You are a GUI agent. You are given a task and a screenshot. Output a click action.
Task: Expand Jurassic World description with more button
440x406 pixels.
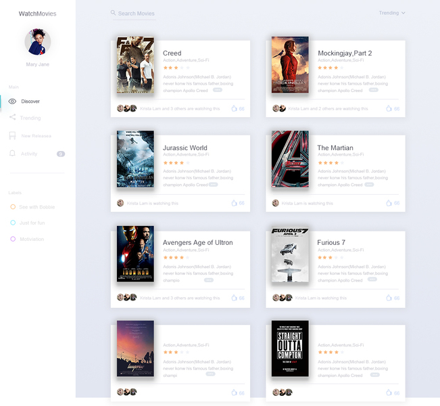coord(213,185)
